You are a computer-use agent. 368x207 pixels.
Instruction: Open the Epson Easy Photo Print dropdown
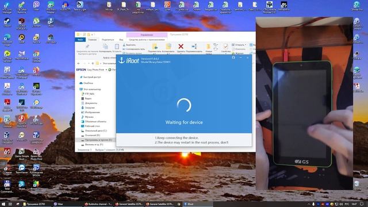pyautogui.click(x=106, y=70)
